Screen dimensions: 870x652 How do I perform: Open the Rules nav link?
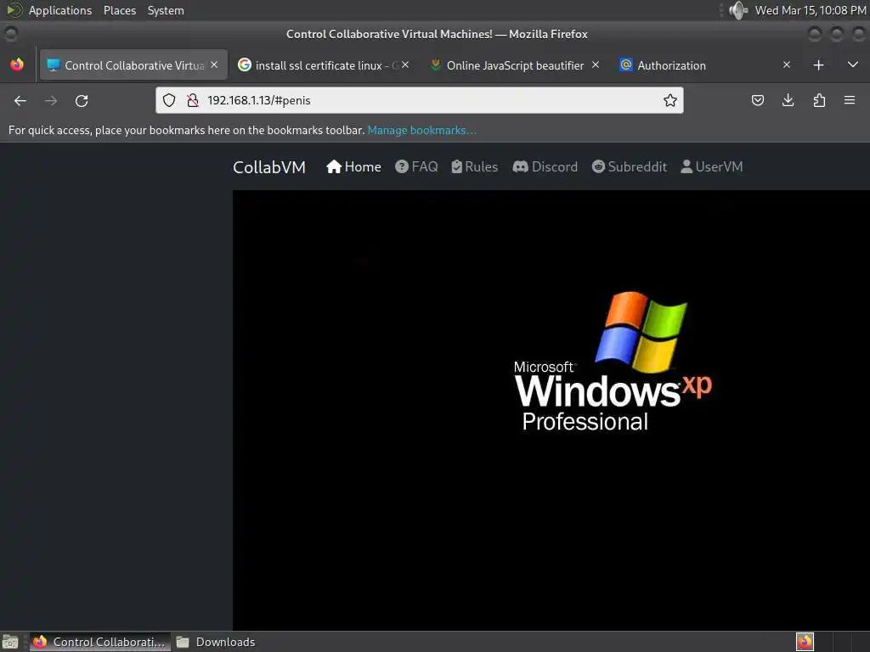pos(474,167)
